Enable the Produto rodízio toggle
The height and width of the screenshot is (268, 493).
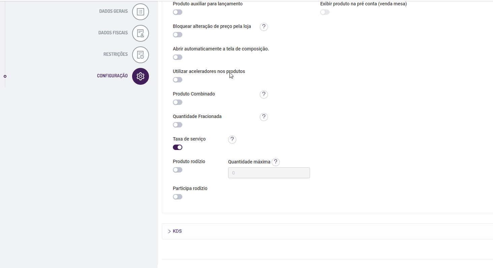click(178, 170)
